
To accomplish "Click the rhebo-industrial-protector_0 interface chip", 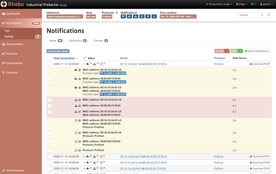I will 65,17.
